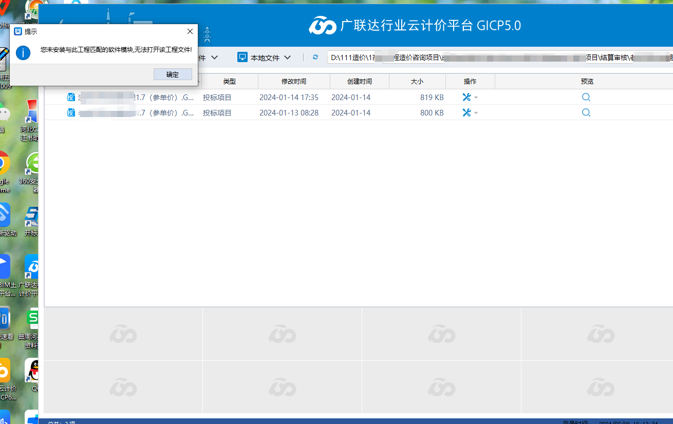673x424 pixels.
Task: Click the 预览 column header
Action: (587, 81)
